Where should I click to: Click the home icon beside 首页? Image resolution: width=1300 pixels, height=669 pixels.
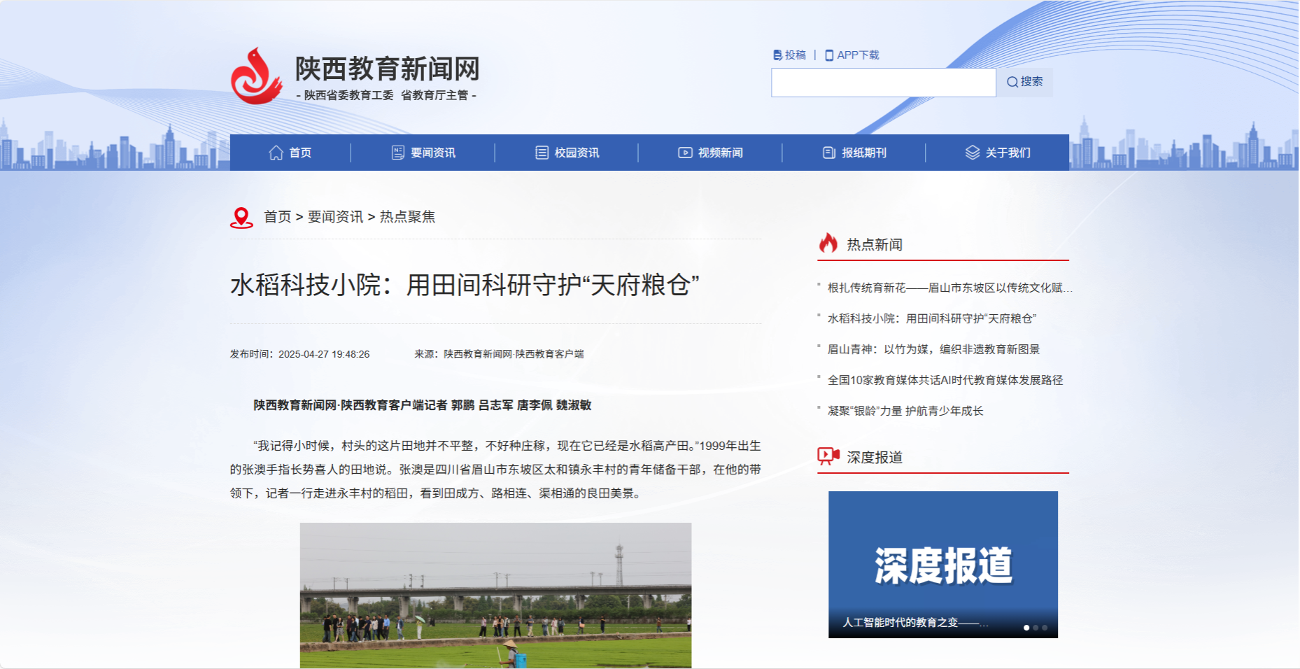coord(276,153)
